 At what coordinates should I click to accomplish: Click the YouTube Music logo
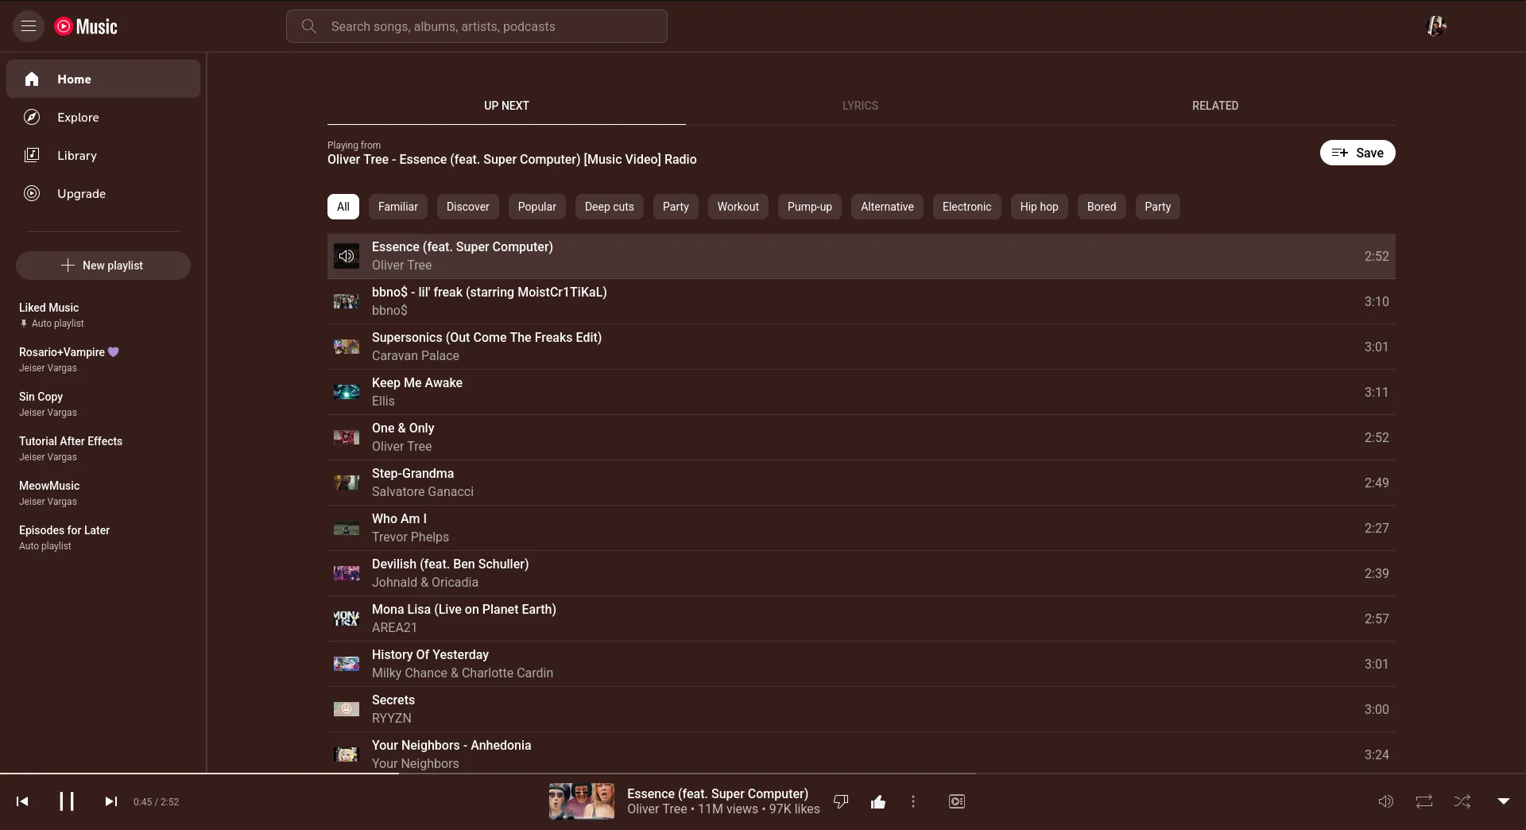[86, 26]
